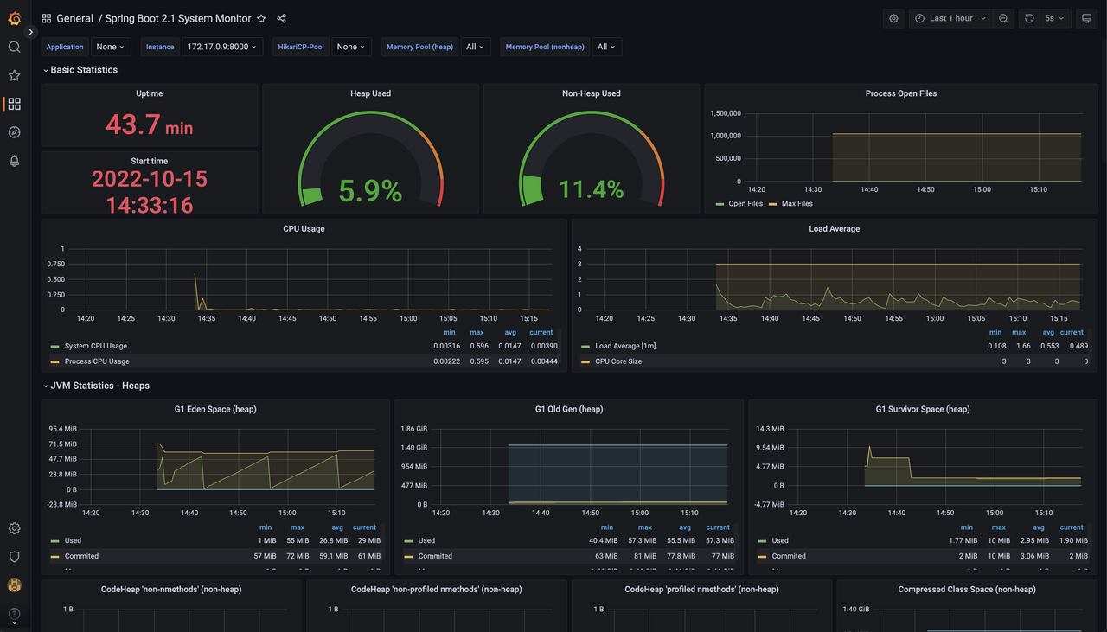
Task: Toggle the Open Files legend series
Action: (745, 204)
